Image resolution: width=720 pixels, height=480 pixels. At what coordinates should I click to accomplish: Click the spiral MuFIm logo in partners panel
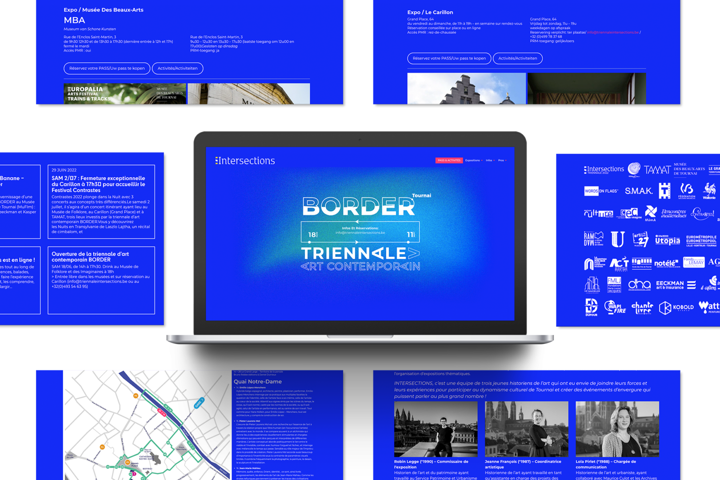click(x=634, y=169)
